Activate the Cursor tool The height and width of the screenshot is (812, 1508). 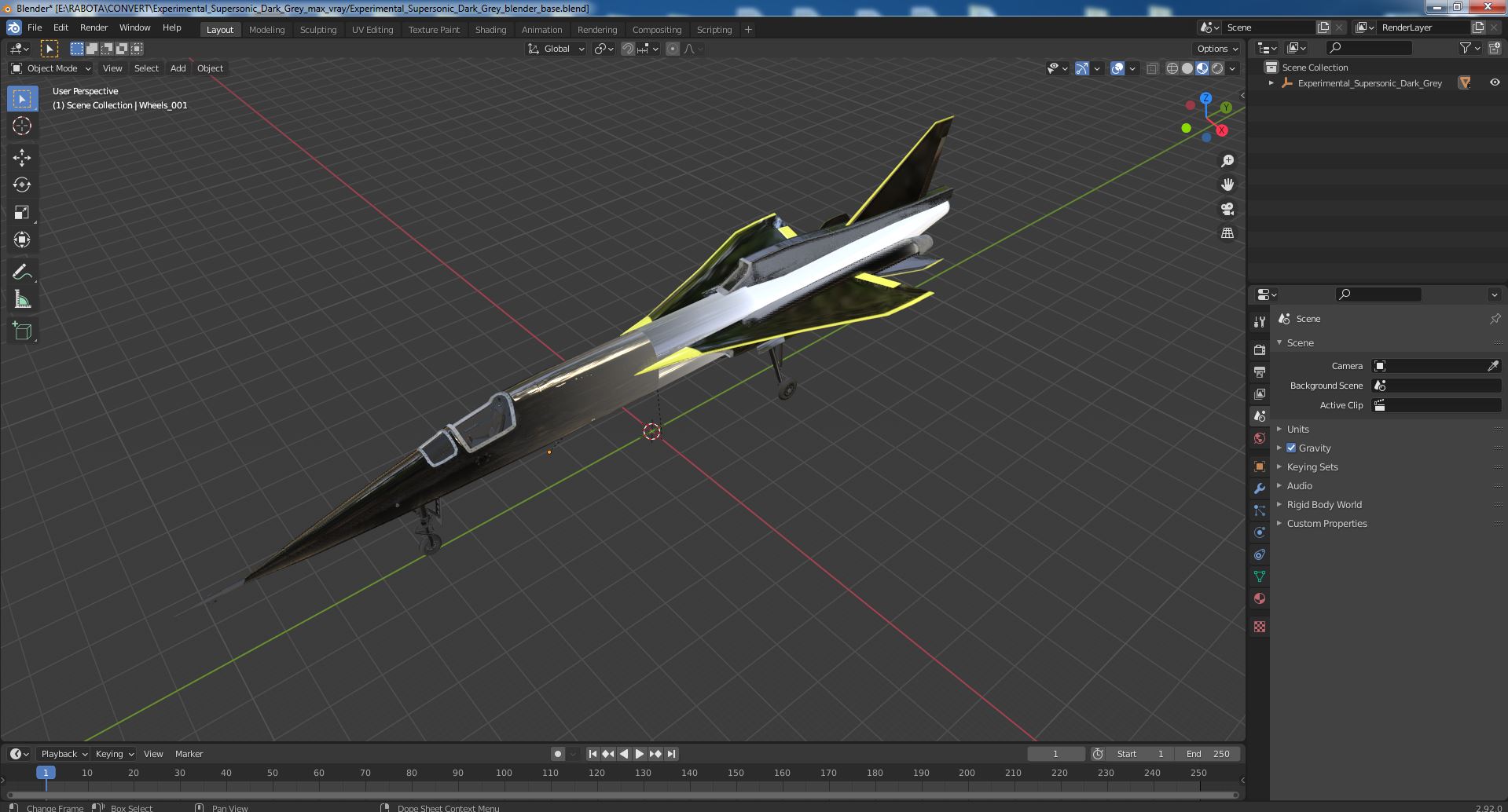[x=22, y=126]
